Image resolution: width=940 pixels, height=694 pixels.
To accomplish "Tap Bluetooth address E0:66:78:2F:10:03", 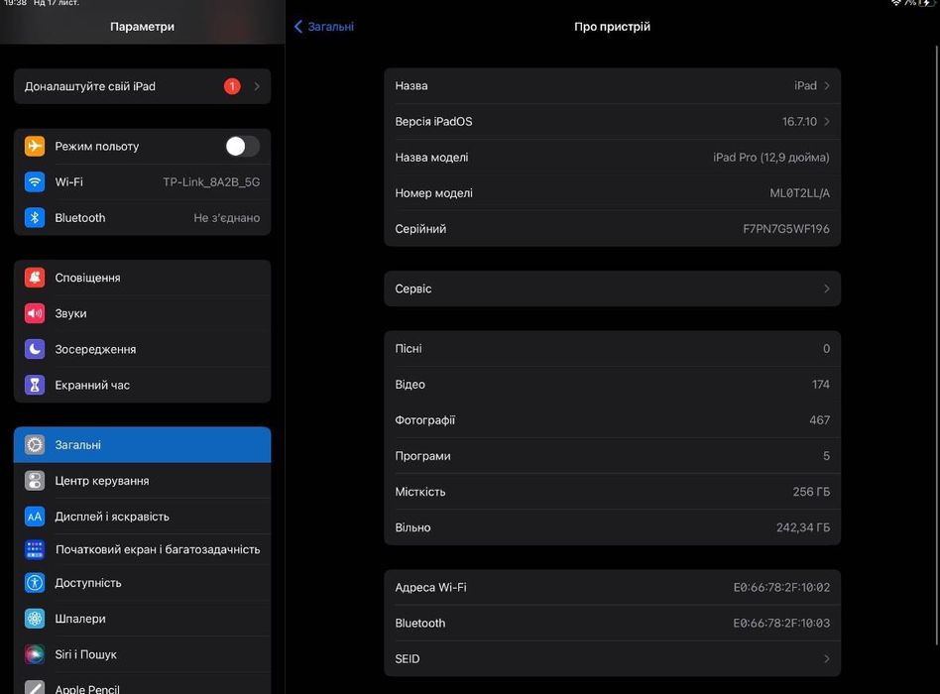I will [x=781, y=624].
